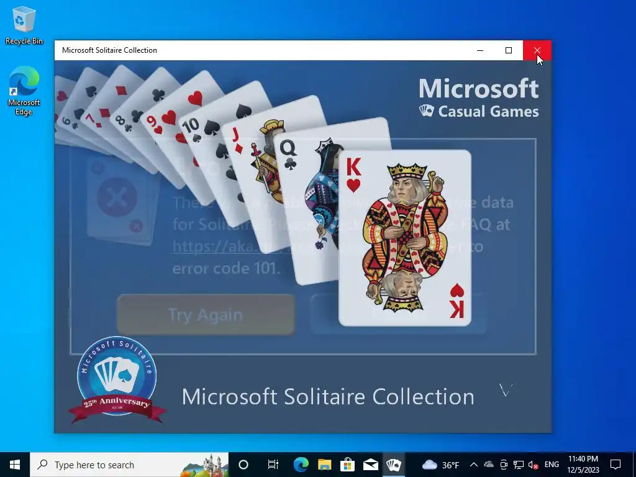Click the "error code 101." text

[x=226, y=268]
